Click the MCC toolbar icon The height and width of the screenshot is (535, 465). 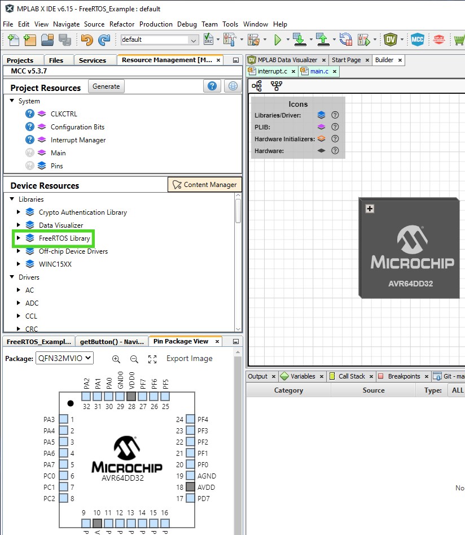417,40
